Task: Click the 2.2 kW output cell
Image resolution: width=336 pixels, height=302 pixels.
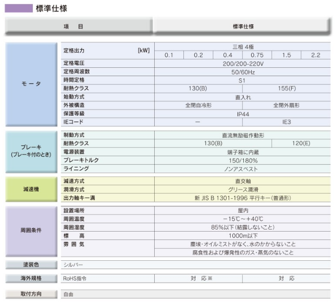Action: point(315,55)
